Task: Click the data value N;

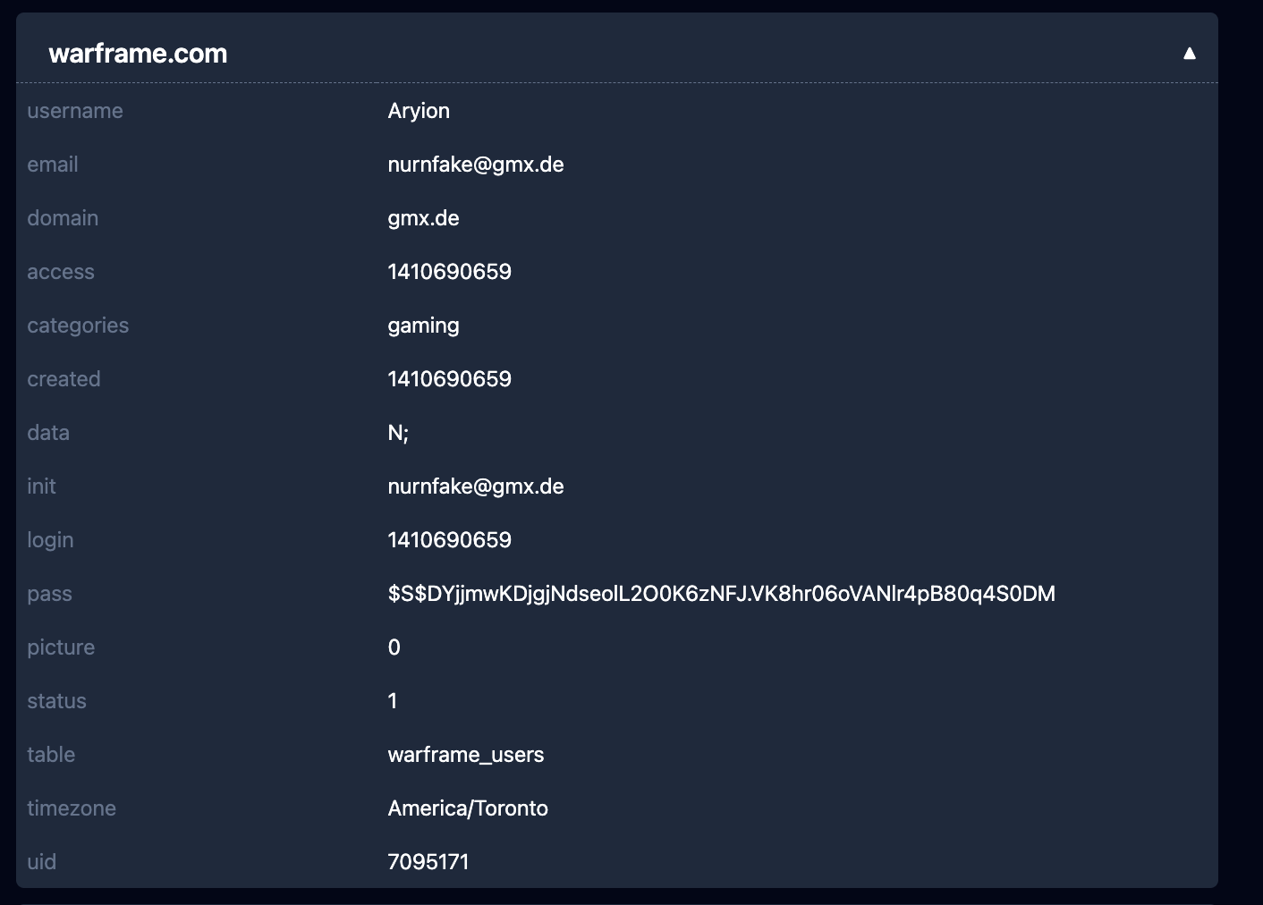Action: coord(398,433)
